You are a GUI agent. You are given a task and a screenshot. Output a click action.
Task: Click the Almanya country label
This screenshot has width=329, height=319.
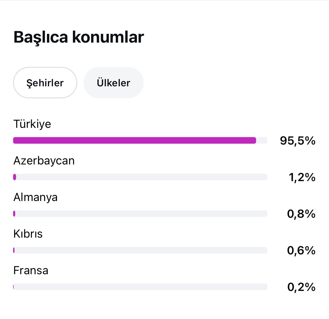point(35,197)
